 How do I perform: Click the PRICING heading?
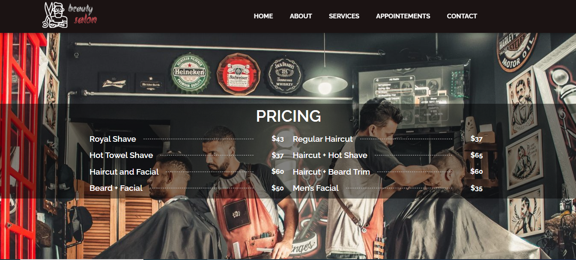(x=288, y=116)
